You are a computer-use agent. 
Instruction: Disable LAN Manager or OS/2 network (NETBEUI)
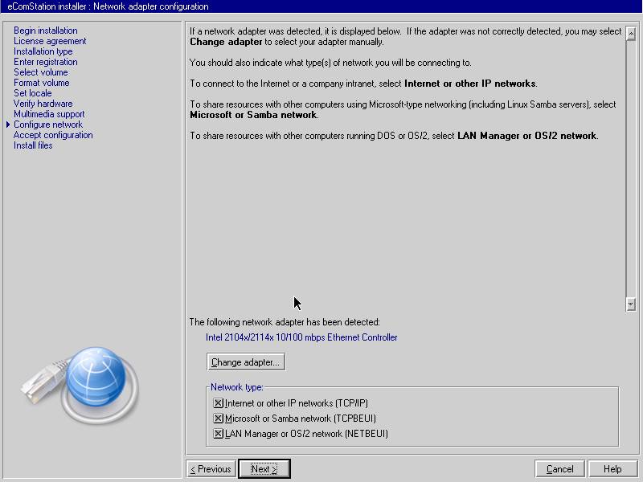pos(218,434)
